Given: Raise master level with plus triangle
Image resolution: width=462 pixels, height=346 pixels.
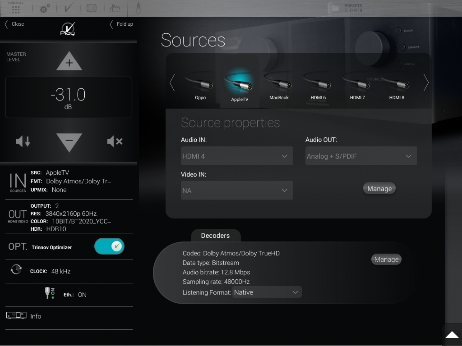Looking at the screenshot, I should (x=69, y=61).
